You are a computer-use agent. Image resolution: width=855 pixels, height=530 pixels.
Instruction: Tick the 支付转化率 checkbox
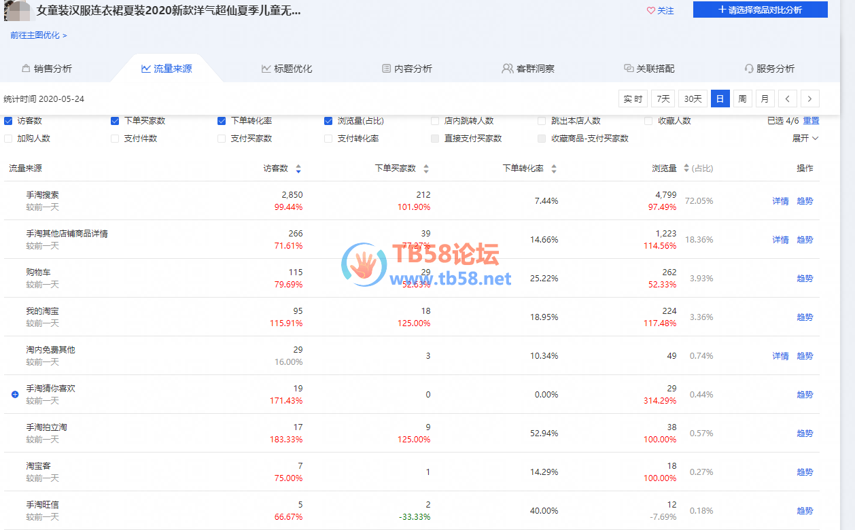(328, 139)
